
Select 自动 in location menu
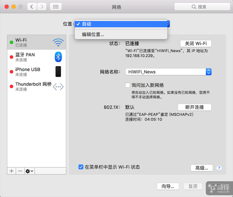[120, 24]
